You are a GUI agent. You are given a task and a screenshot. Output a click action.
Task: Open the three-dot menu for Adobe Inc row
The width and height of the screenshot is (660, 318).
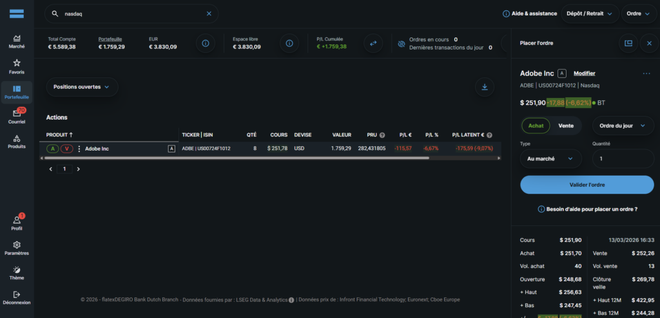pyautogui.click(x=79, y=149)
